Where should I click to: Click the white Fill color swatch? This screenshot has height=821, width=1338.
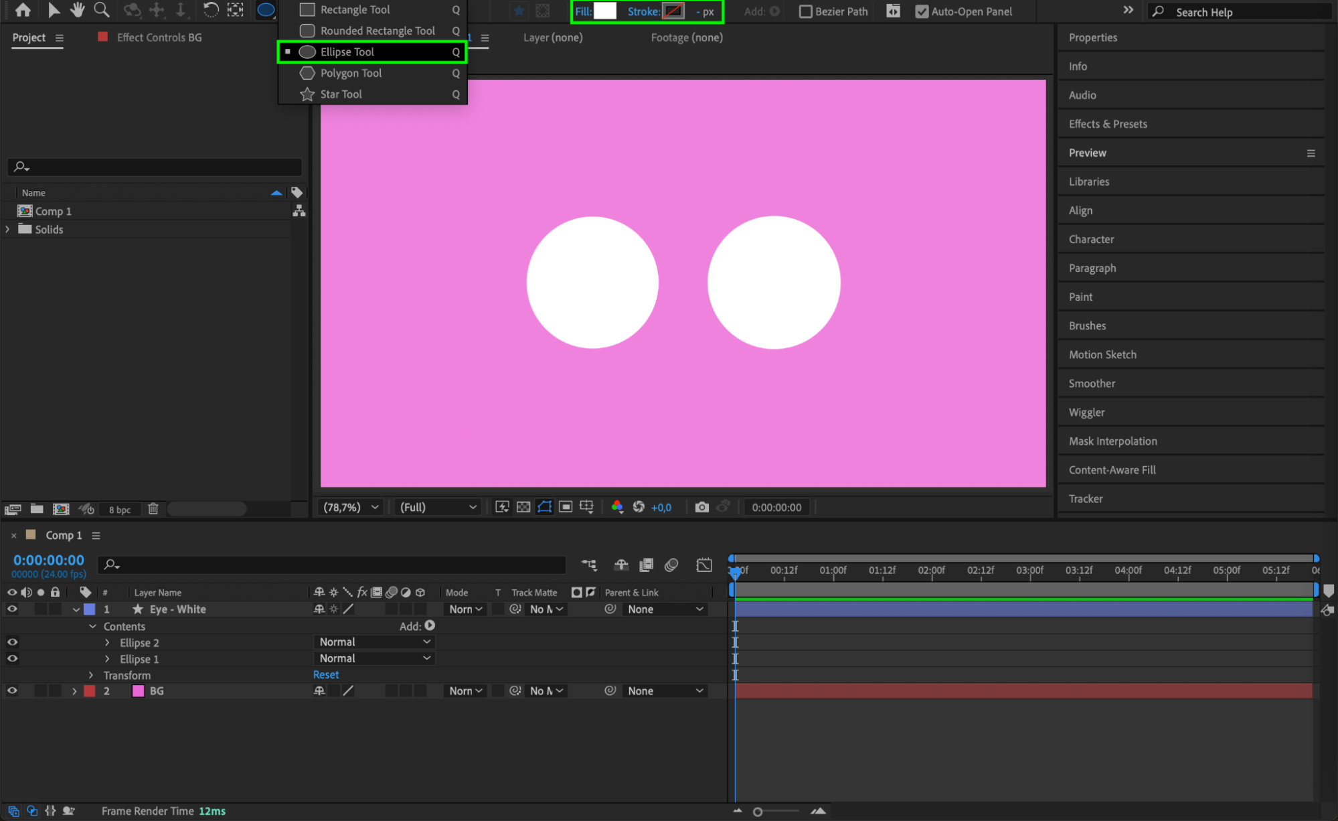pos(604,11)
